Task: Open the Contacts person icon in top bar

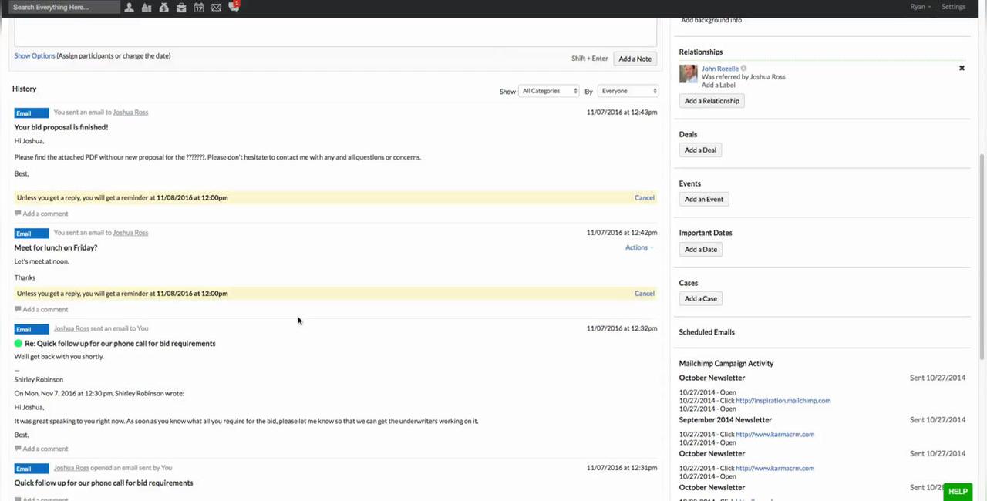Action: 129,7
